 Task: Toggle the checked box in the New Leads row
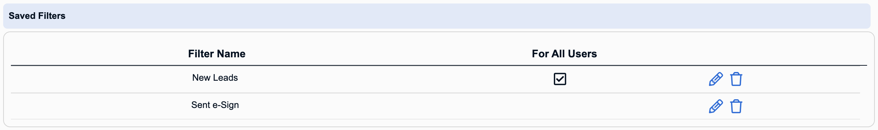tap(560, 79)
